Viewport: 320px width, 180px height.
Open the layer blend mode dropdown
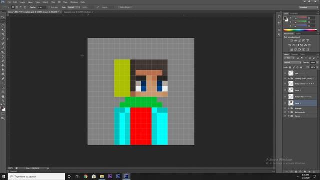click(292, 63)
